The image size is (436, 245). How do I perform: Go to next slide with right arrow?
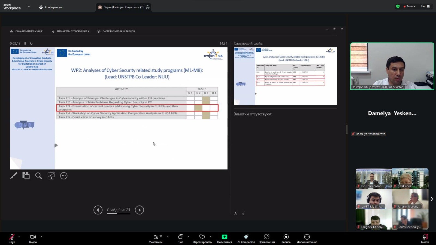tap(139, 210)
